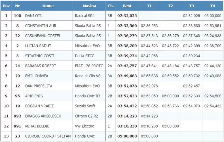Select the driver name DANI OTIL
The width and height of the screenshot is (224, 142).
pyautogui.click(x=34, y=16)
